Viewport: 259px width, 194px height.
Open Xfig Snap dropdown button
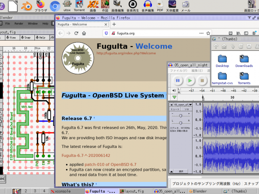(x=28, y=38)
